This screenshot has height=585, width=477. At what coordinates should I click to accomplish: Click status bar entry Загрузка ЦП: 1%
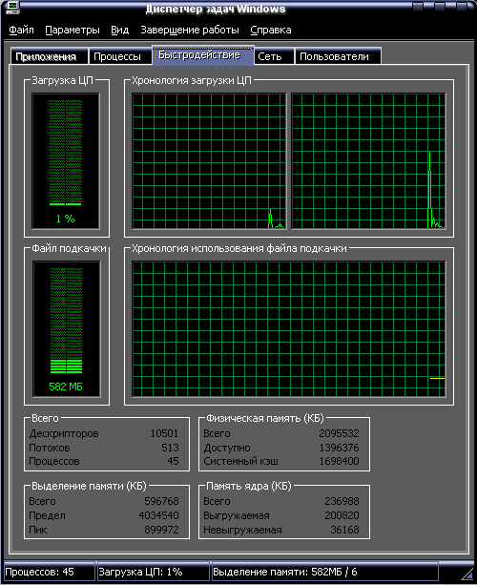coord(153,572)
